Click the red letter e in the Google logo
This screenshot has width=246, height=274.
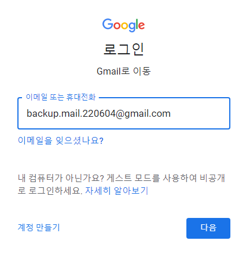141,25
